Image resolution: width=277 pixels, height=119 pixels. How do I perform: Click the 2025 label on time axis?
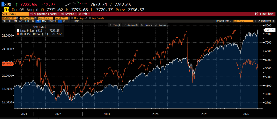click(x=205, y=114)
